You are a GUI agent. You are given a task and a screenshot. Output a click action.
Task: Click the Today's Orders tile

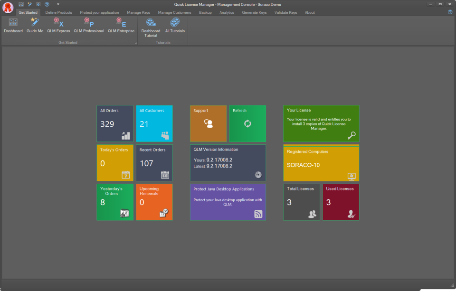(x=115, y=163)
